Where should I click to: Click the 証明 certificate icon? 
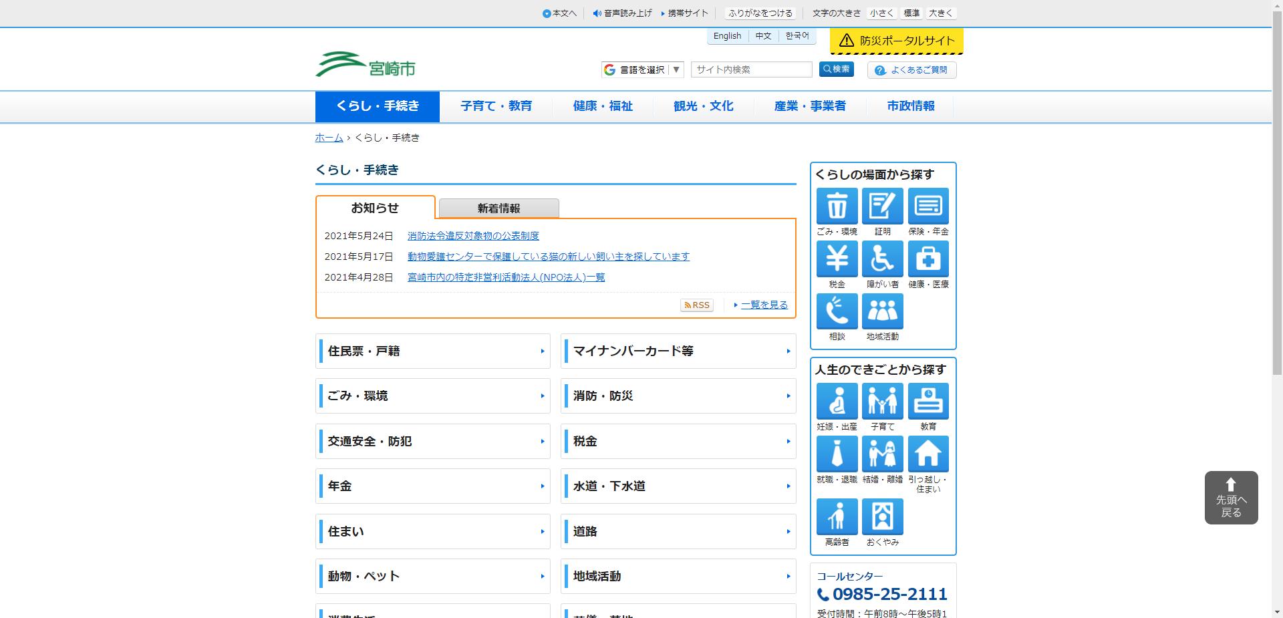click(x=882, y=206)
